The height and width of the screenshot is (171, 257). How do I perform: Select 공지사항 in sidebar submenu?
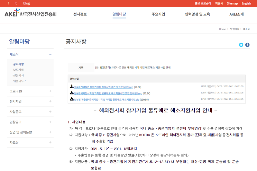(18, 64)
